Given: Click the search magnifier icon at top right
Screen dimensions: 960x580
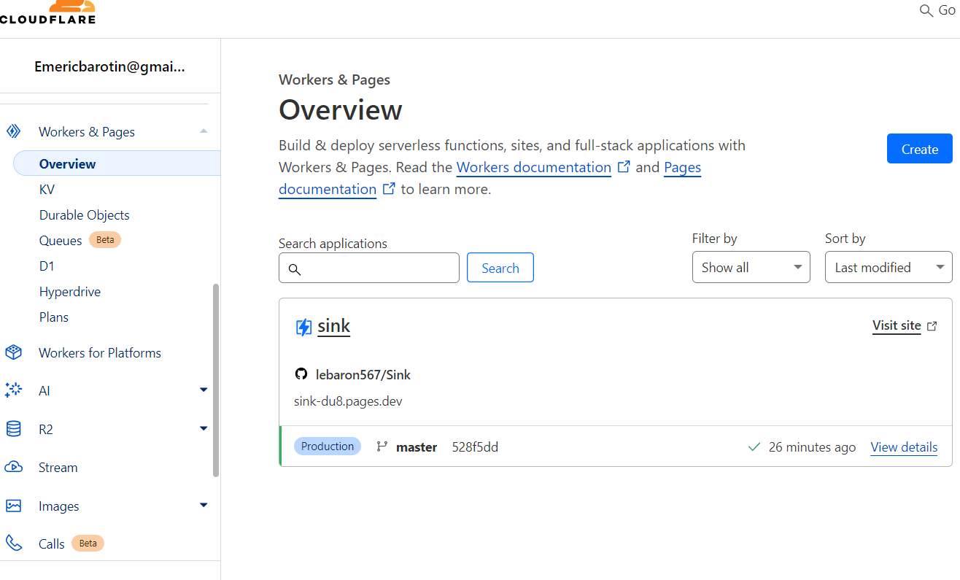Looking at the screenshot, I should [x=926, y=10].
